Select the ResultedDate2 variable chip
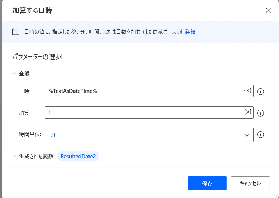Image resolution: width=279 pixels, height=198 pixels. point(78,156)
